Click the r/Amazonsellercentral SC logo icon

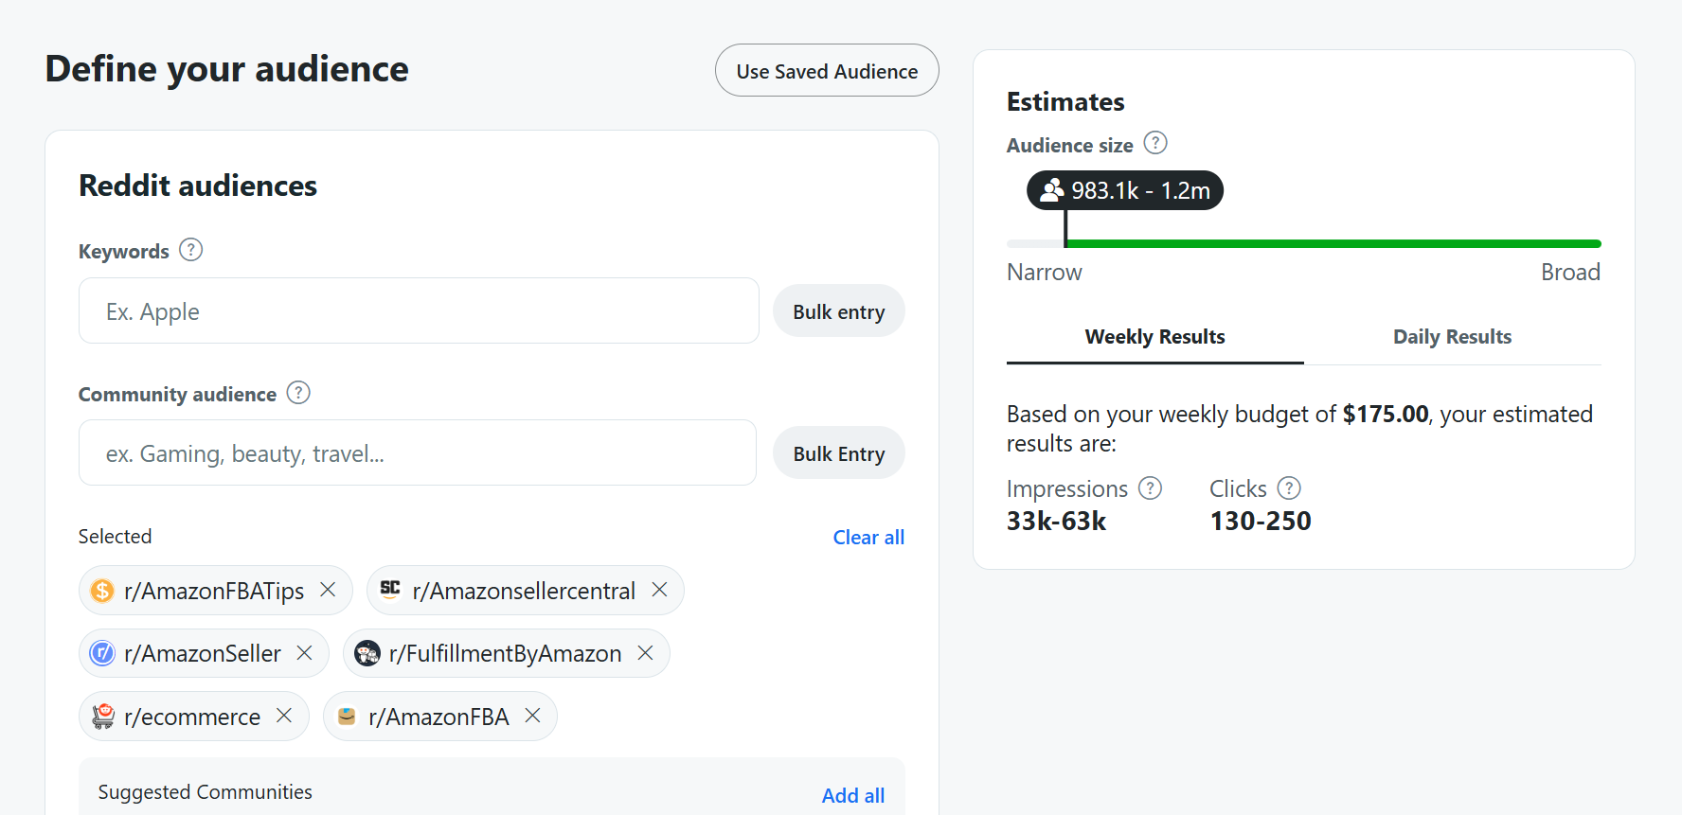[x=390, y=589]
